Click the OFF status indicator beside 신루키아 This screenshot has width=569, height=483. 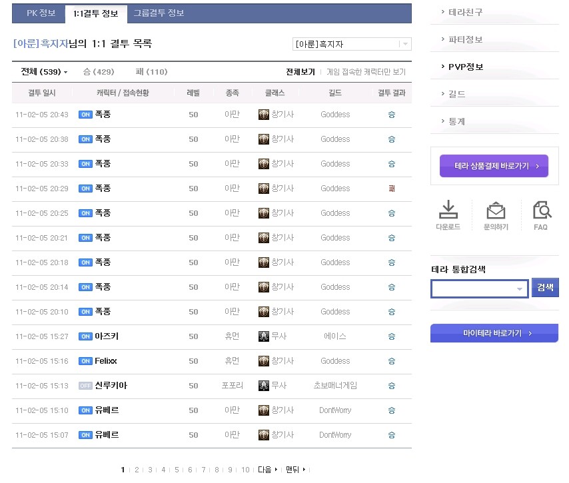tap(85, 385)
